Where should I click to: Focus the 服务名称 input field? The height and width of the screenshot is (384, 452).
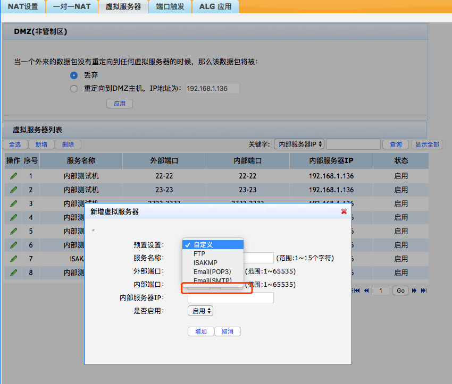click(258, 258)
